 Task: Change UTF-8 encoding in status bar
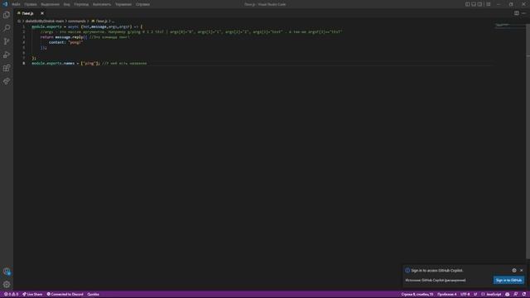click(465, 295)
